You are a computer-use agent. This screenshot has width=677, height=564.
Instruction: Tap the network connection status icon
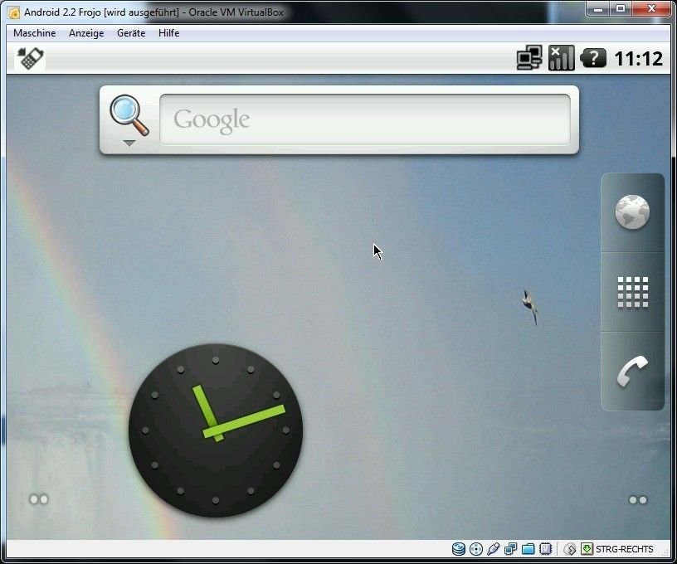click(x=529, y=58)
